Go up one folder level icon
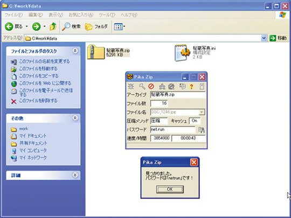Viewport: 291px width, 218px height. pyautogui.click(x=53, y=27)
